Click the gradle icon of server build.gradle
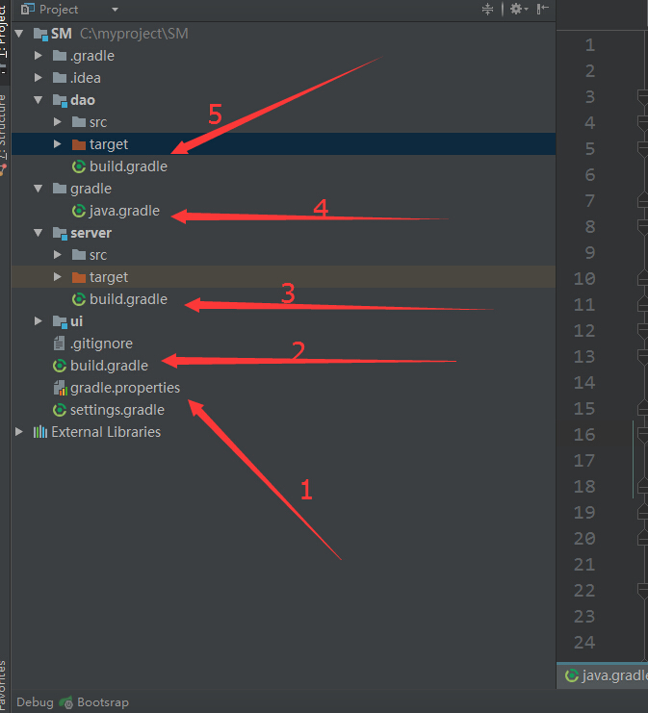The width and height of the screenshot is (648, 713). tap(79, 299)
